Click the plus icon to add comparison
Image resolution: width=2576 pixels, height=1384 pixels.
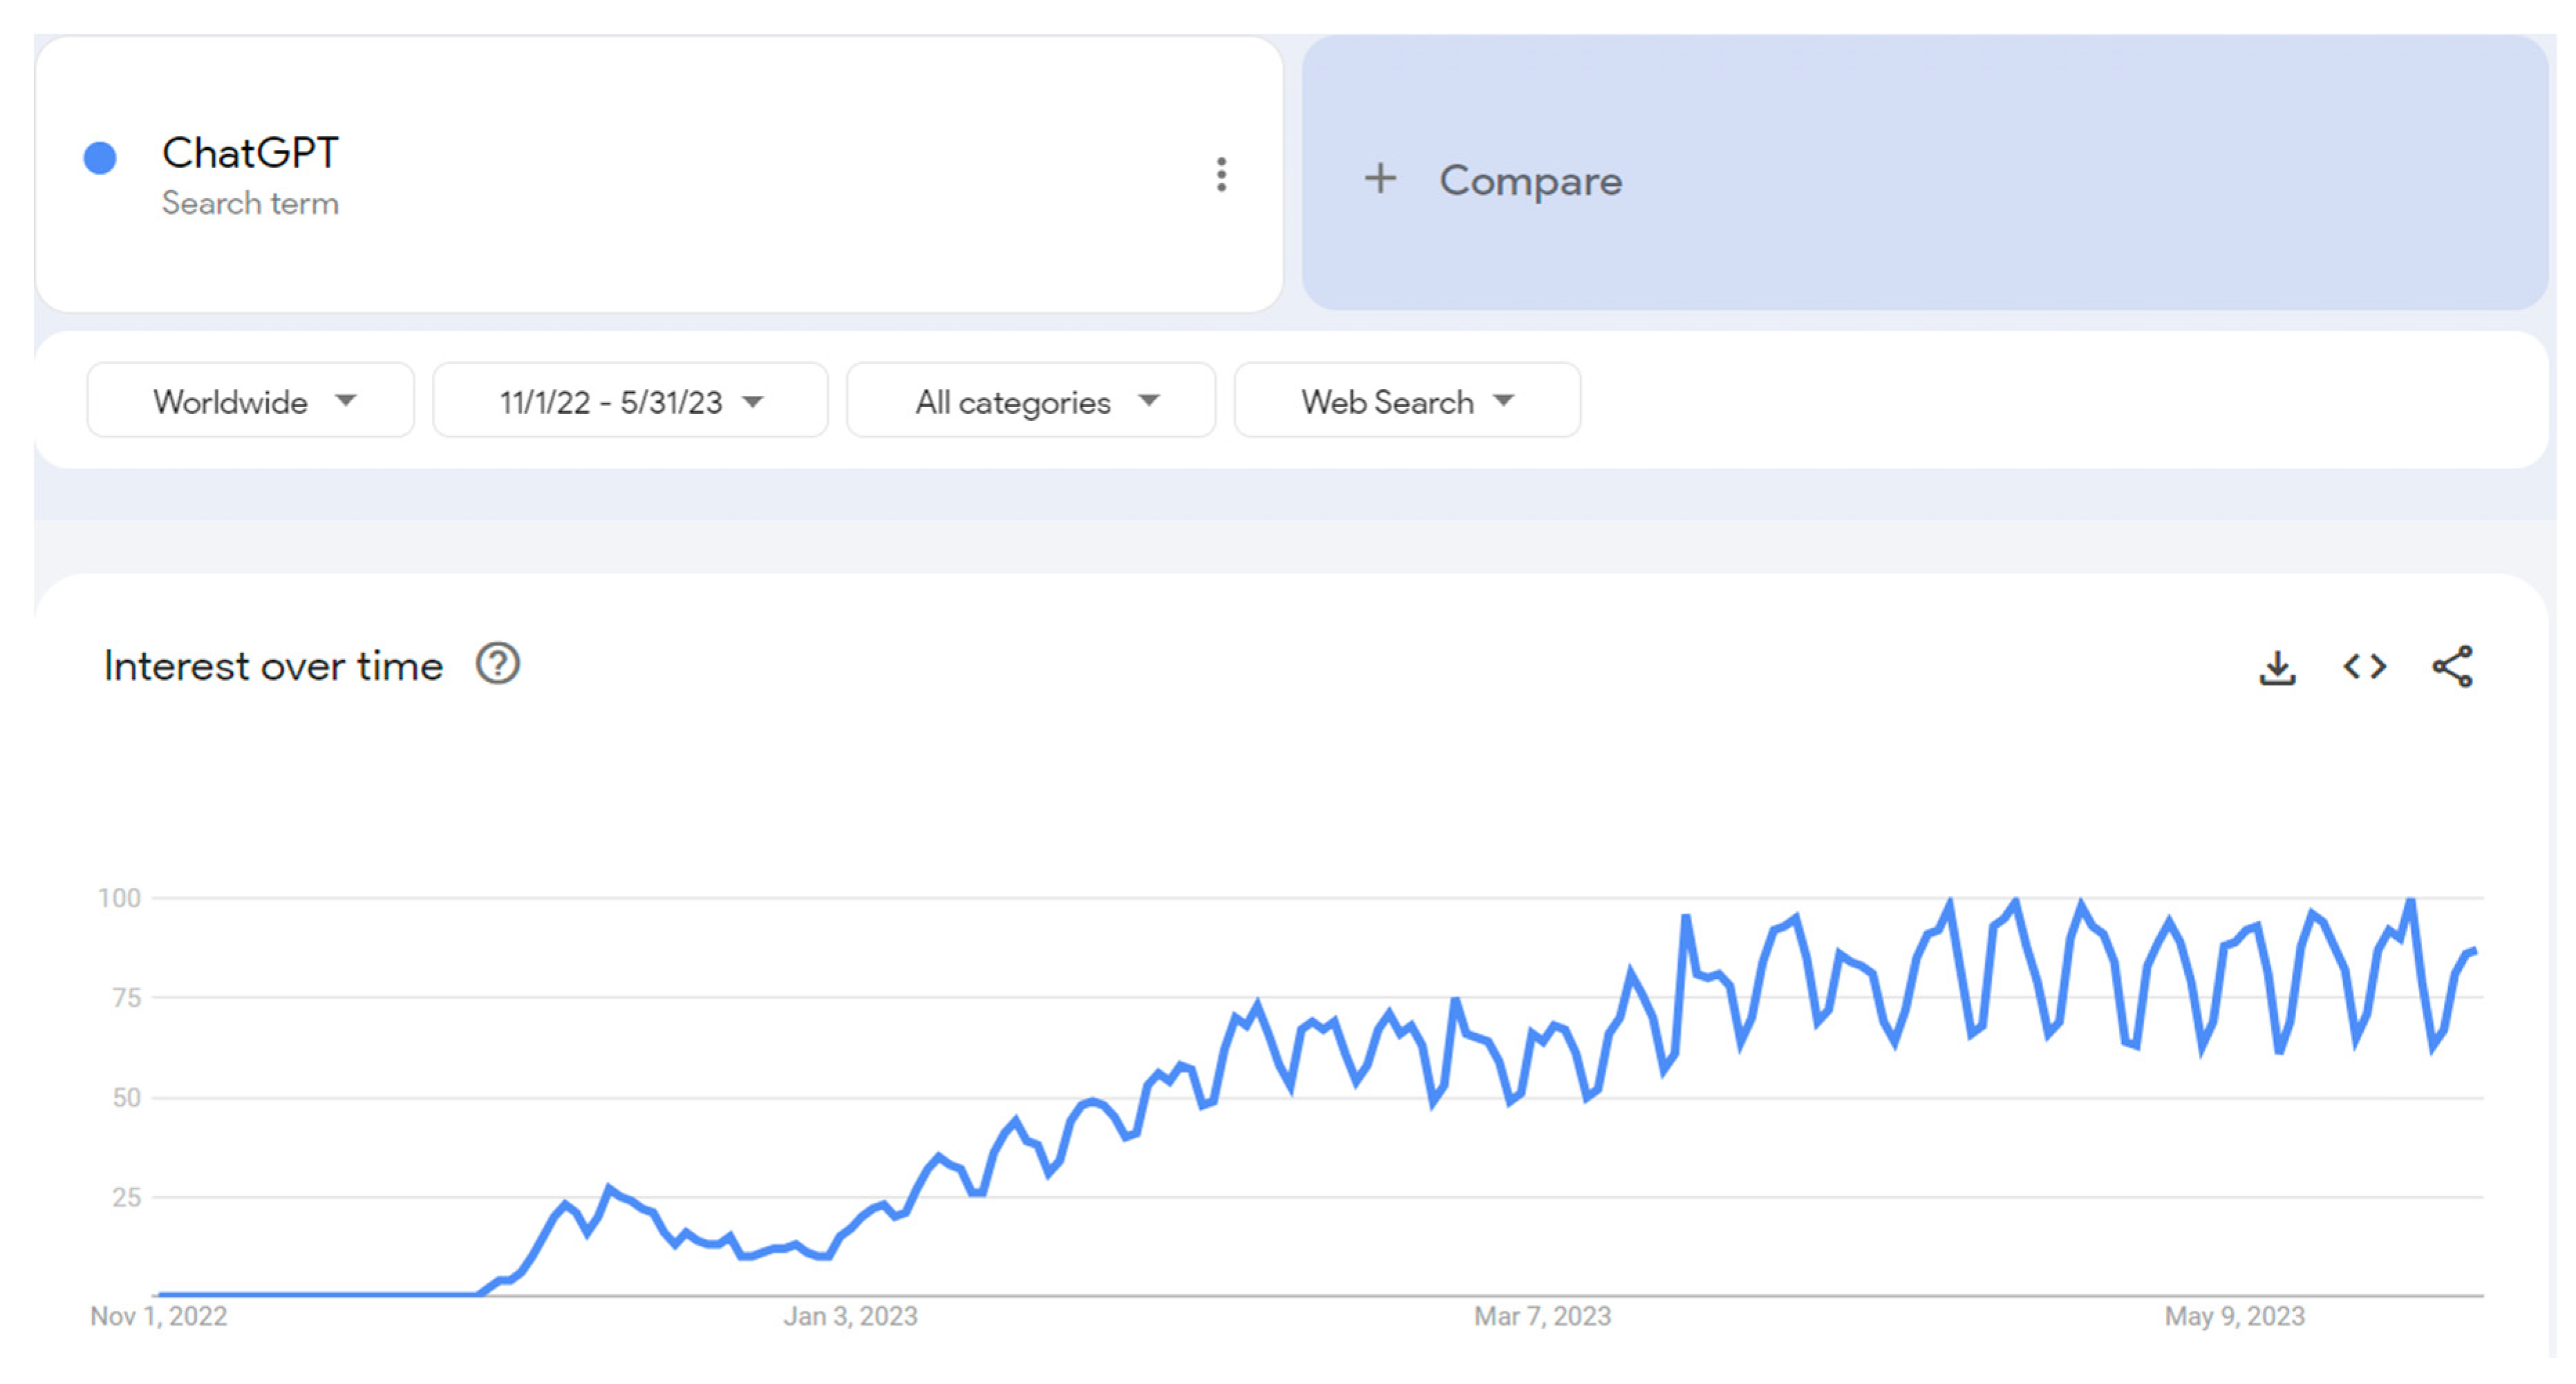pyautogui.click(x=1380, y=179)
